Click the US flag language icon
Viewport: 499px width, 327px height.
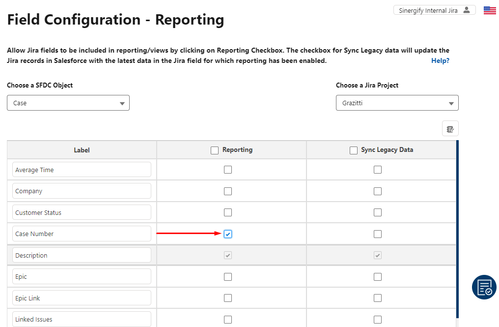[x=490, y=10]
